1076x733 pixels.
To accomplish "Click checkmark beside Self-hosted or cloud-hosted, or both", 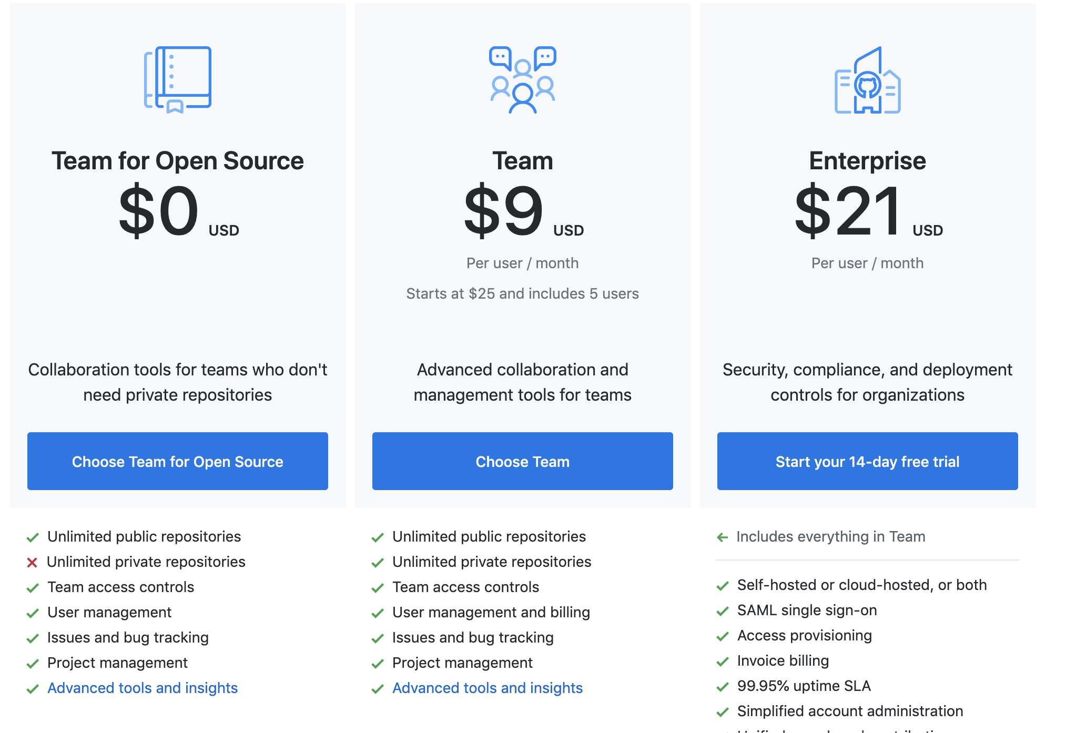I will (723, 586).
